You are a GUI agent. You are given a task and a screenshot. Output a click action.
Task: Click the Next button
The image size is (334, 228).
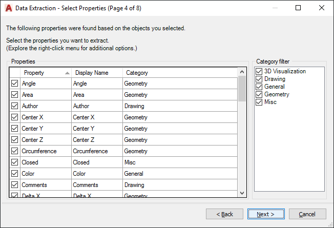pos(265,214)
